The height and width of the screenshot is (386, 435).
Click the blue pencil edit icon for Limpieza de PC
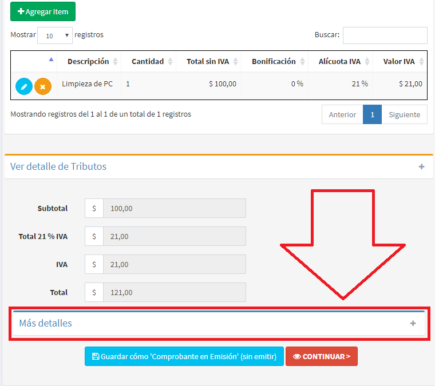click(x=24, y=86)
